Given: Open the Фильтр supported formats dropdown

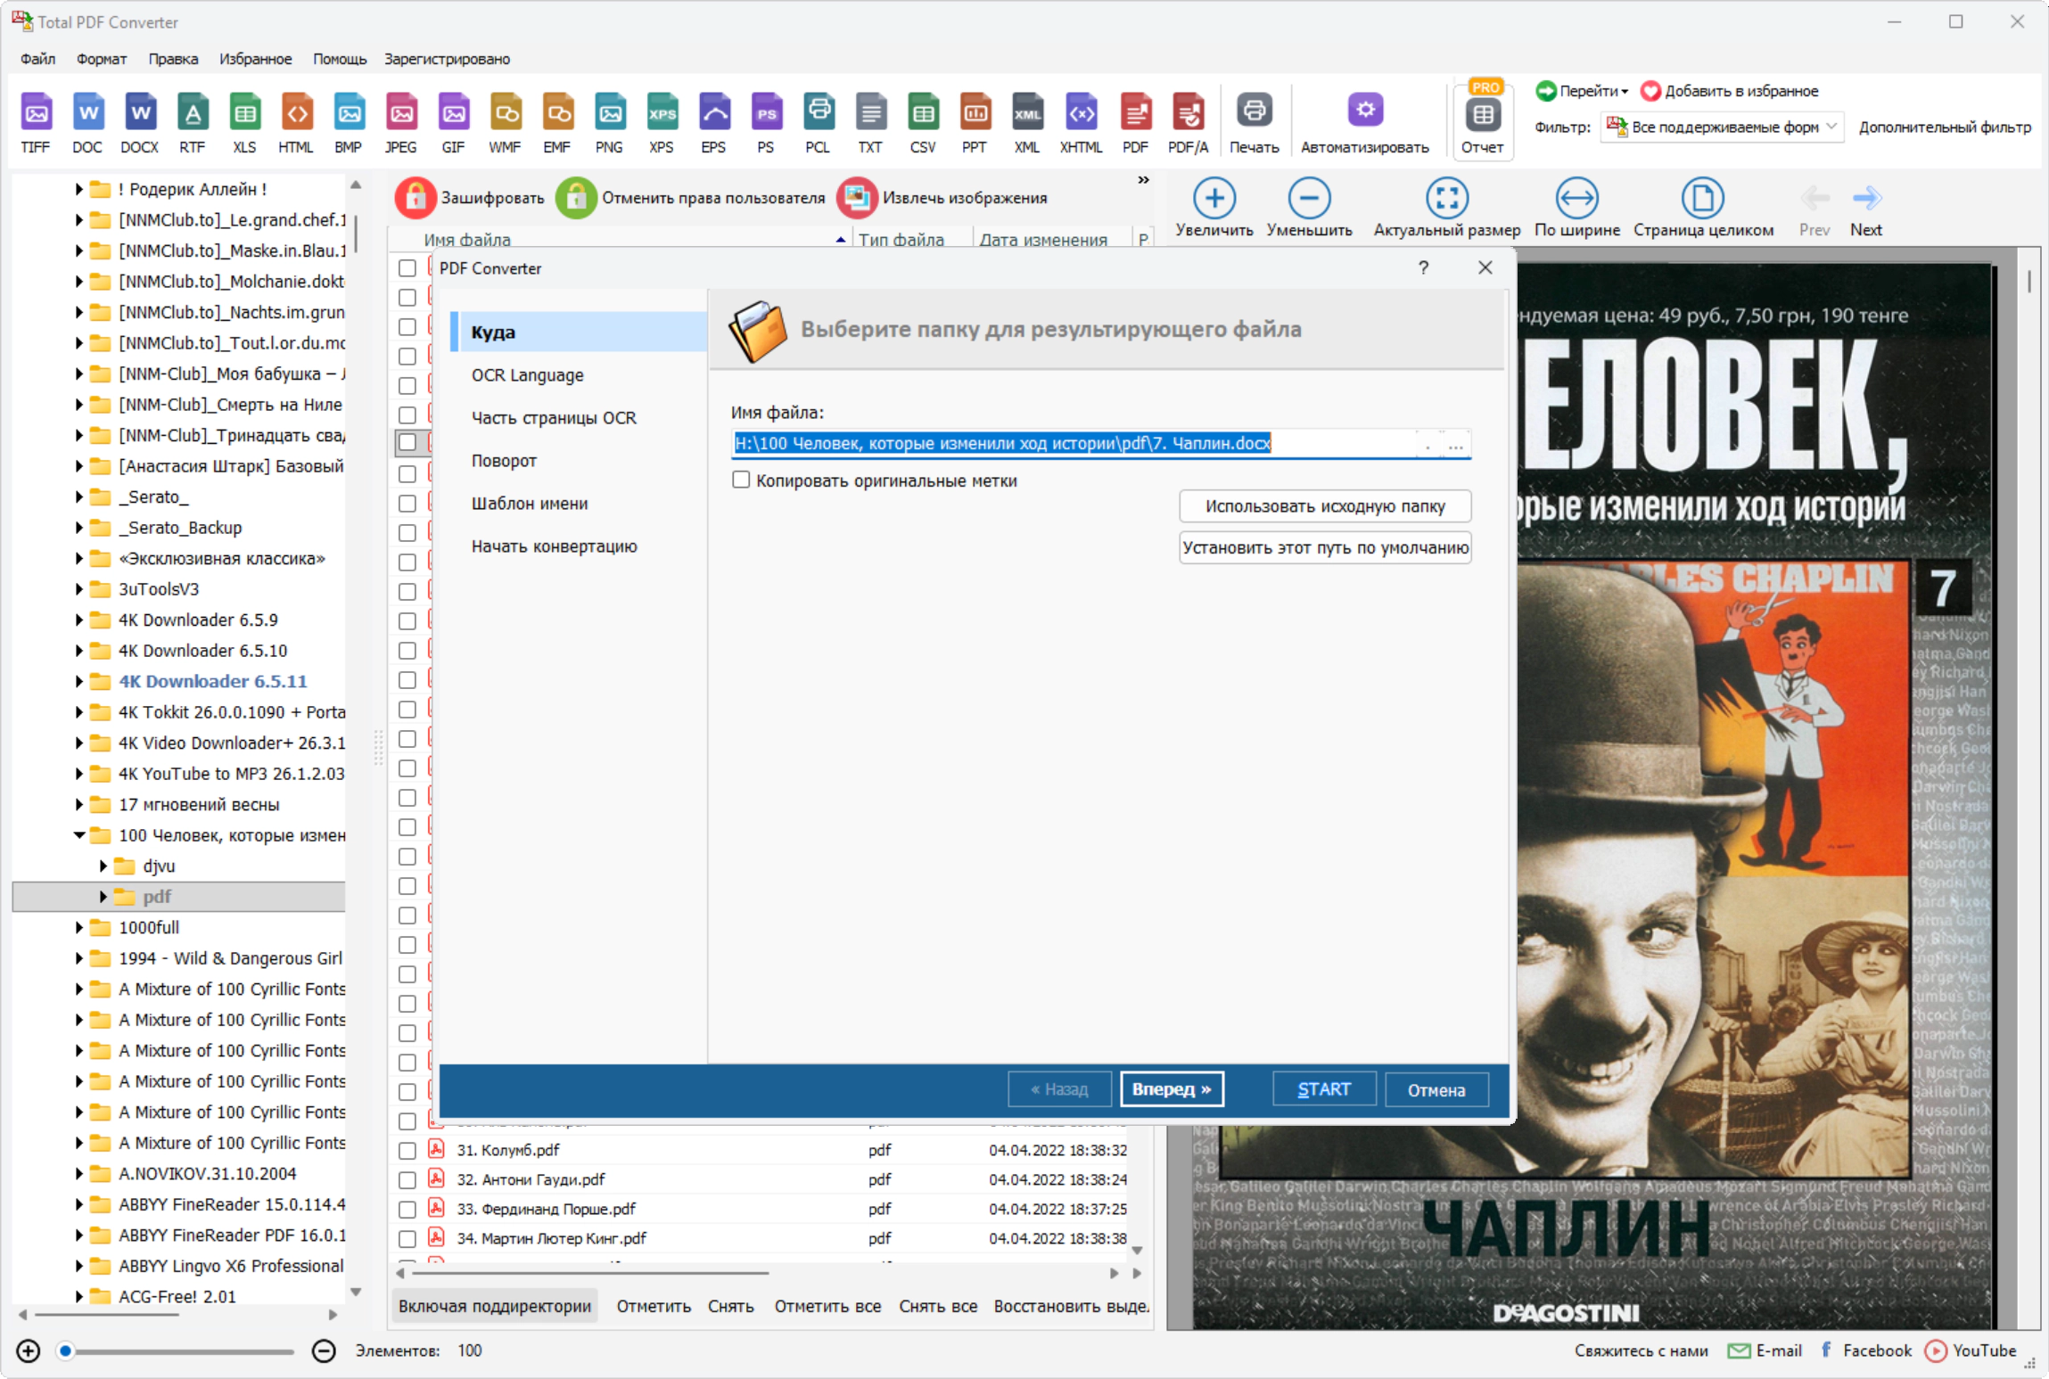Looking at the screenshot, I should [x=1723, y=127].
